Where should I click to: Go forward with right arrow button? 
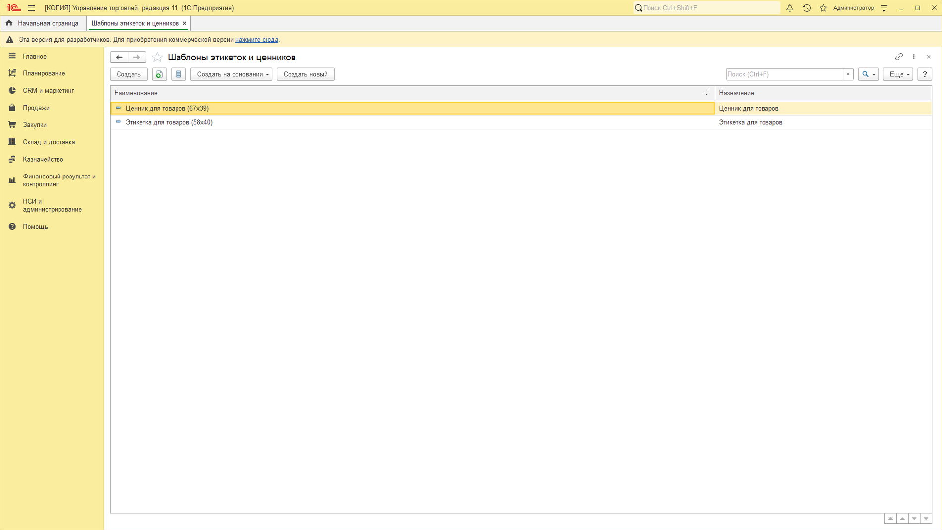coord(137,57)
